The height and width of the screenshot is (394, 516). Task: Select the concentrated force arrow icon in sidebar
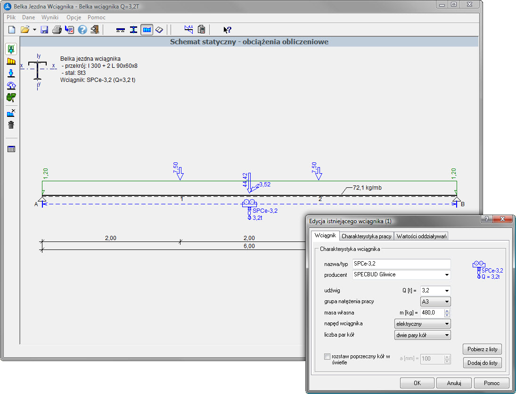pos(11,73)
